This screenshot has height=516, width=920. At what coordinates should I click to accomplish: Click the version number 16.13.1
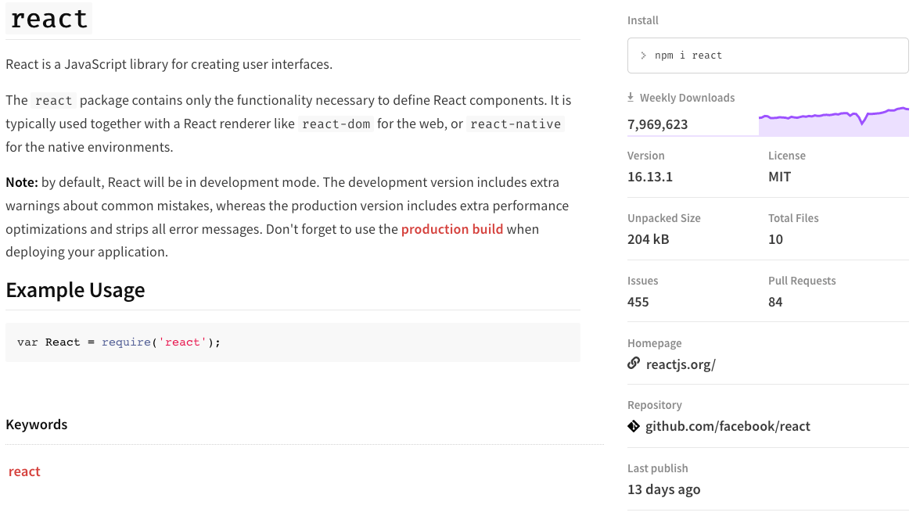pyautogui.click(x=649, y=176)
